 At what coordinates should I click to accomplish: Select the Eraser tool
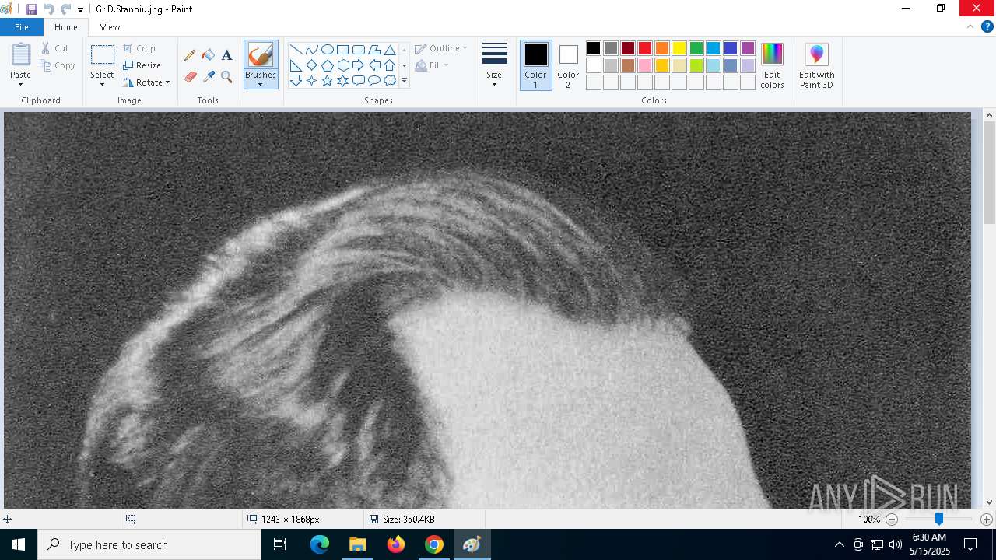(x=190, y=76)
